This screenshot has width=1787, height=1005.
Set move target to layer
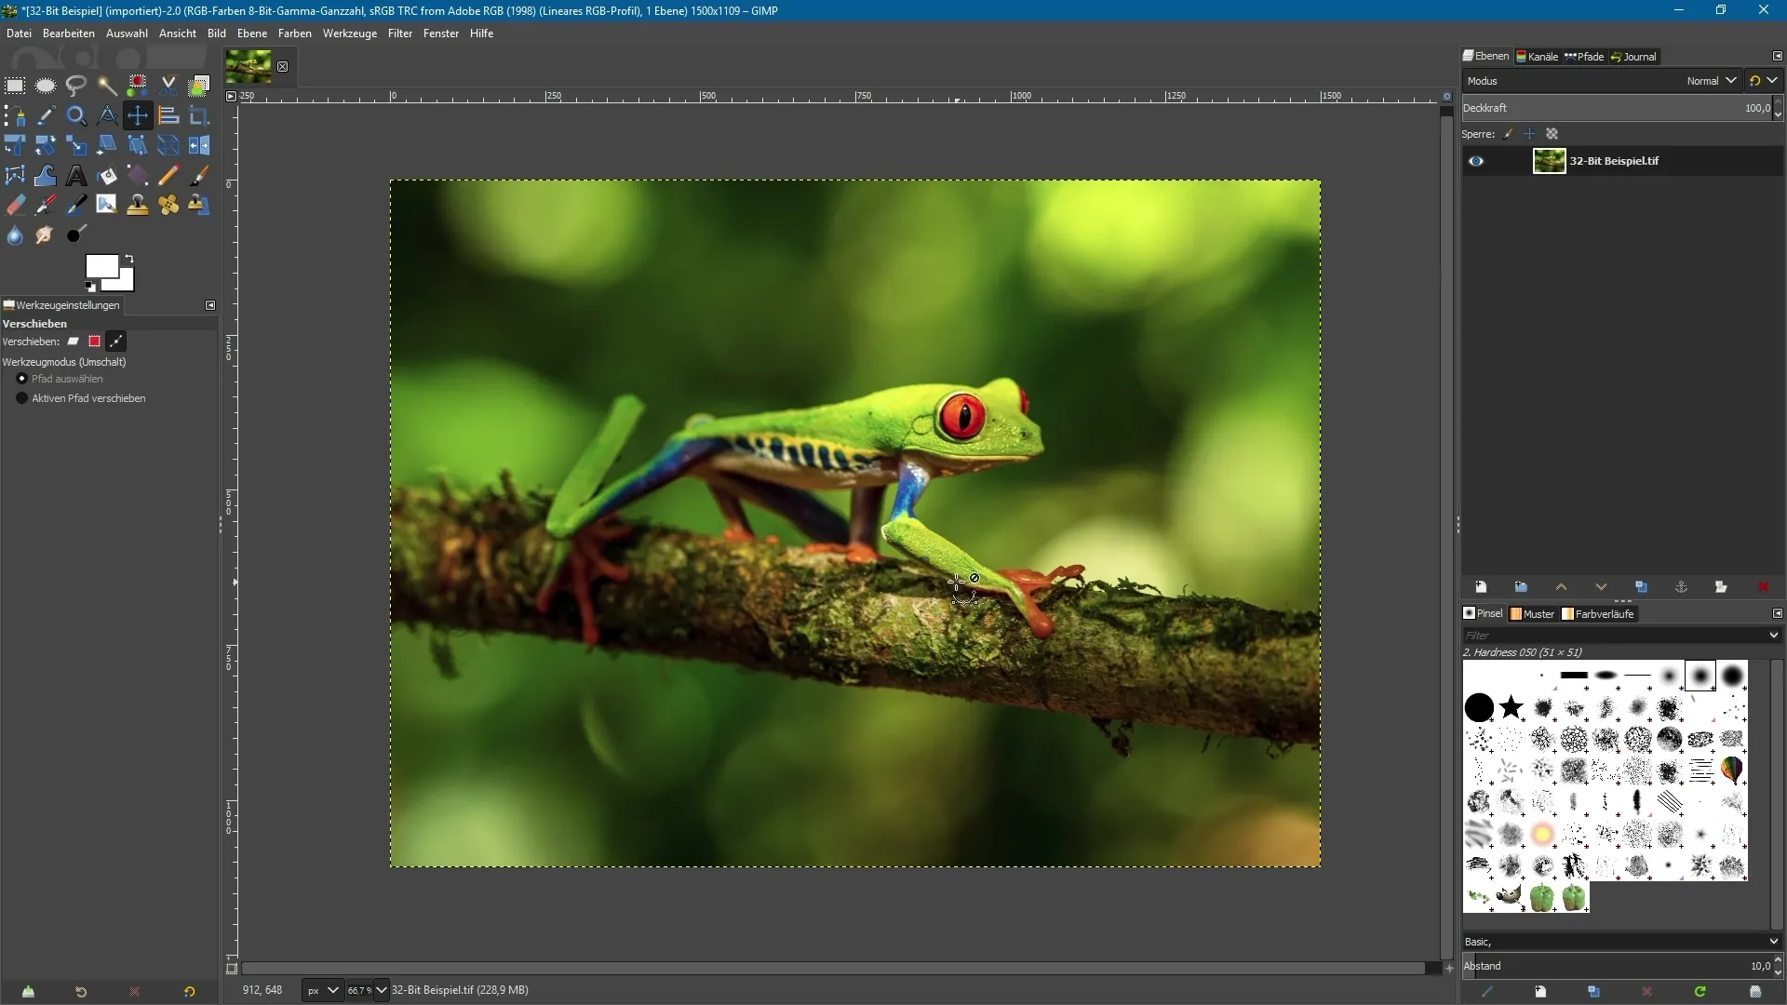74,342
